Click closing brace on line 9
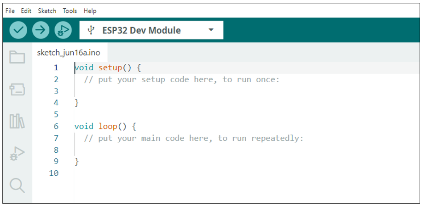The image size is (423, 206). coord(77,161)
